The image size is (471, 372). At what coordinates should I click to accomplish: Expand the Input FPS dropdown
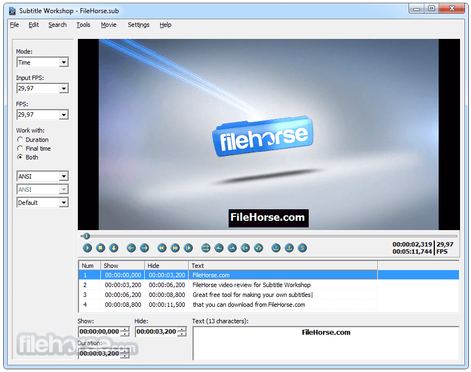(x=64, y=89)
